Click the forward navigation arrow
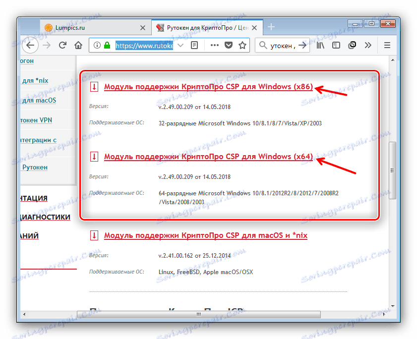This screenshot has height=339, width=417. [x=47, y=46]
